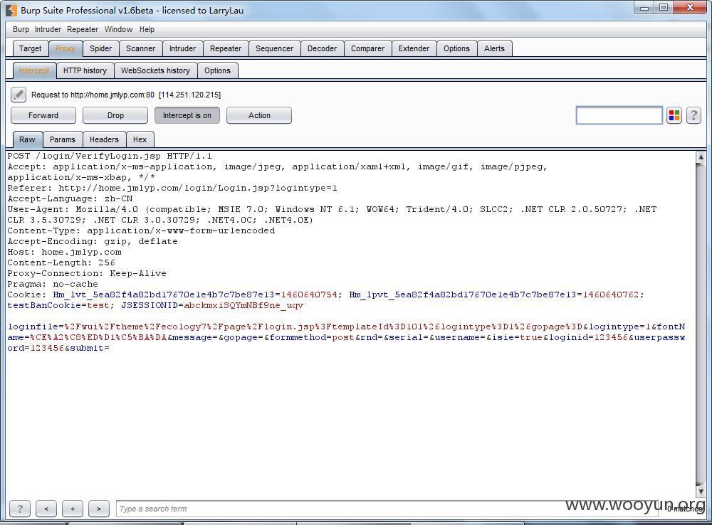This screenshot has width=712, height=525.
Task: Click the plus search options button
Action: tap(73, 509)
